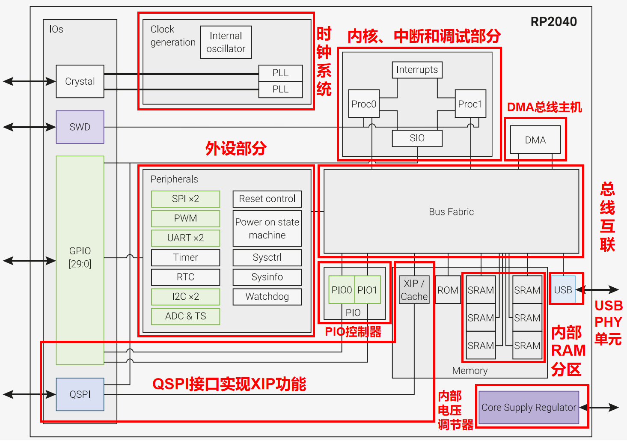Viewport: 627px width, 441px height.
Task: Select the SIO block
Action: 417,138
